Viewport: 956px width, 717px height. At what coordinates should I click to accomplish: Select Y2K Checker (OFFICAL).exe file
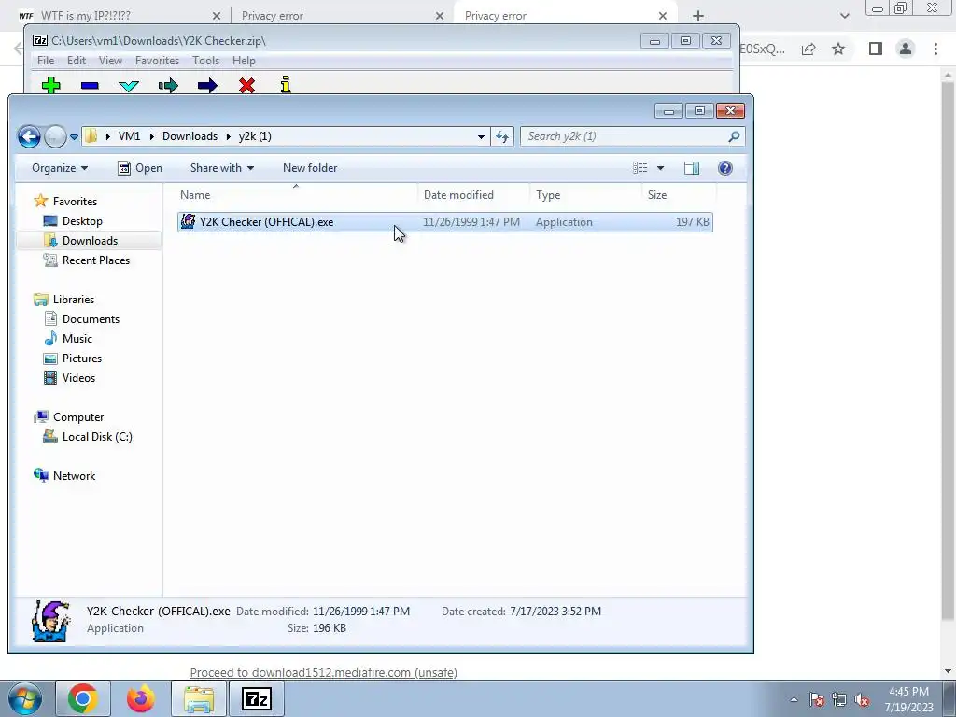pos(445,222)
